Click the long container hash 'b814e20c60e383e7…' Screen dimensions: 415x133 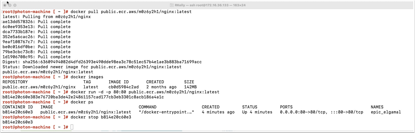tap(83, 97)
